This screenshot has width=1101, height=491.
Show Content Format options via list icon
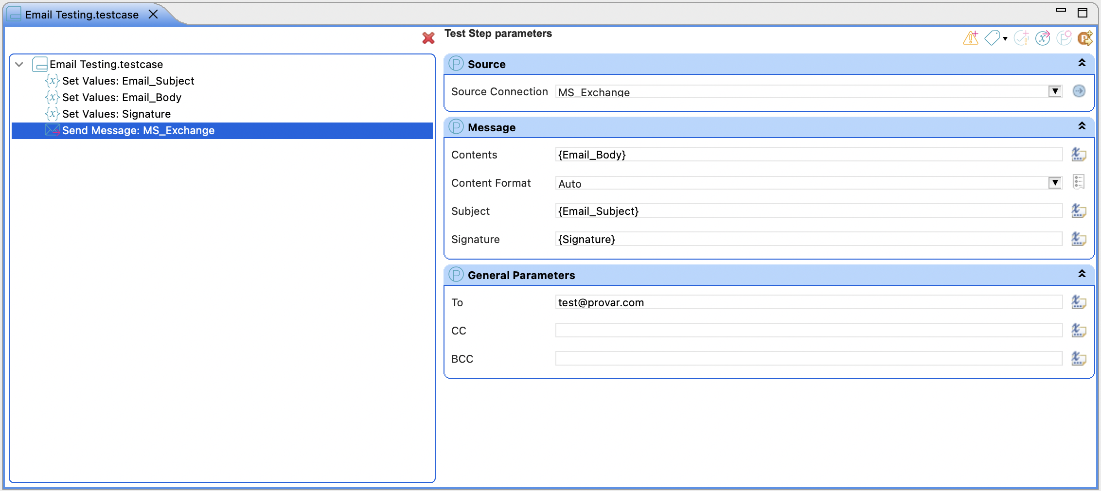(x=1079, y=182)
